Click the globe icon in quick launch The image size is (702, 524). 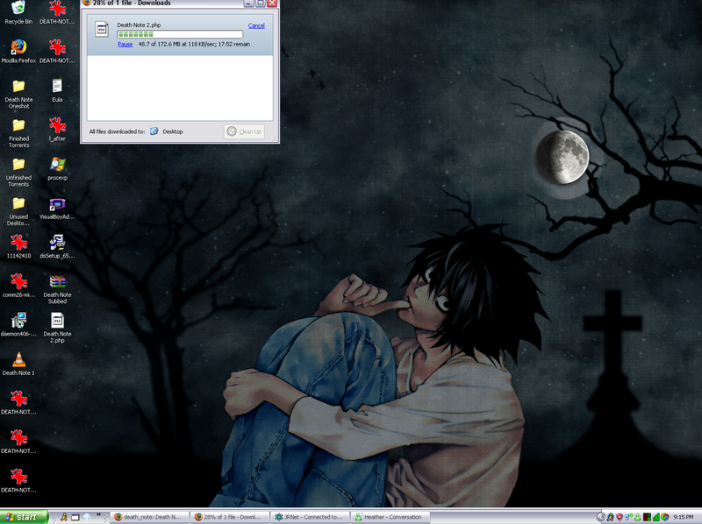click(87, 517)
